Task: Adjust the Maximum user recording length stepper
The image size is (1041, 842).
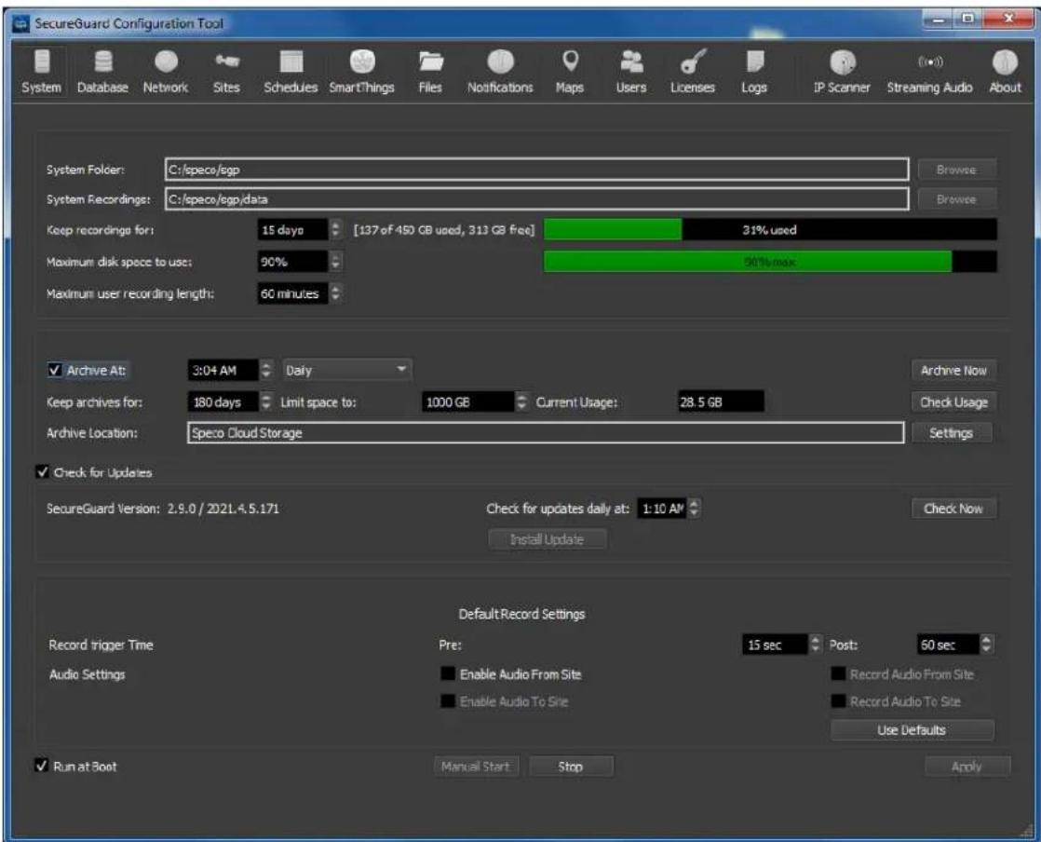Action: click(336, 292)
